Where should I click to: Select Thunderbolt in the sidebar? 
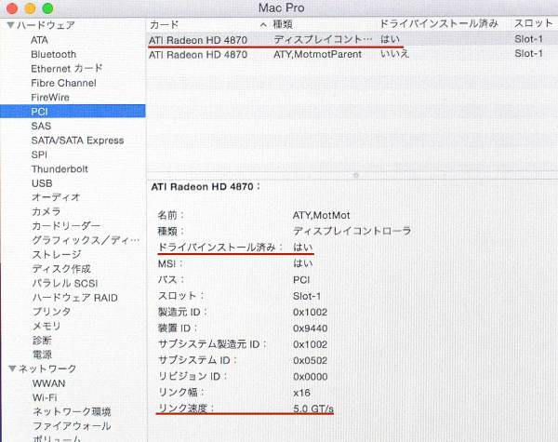click(x=60, y=169)
